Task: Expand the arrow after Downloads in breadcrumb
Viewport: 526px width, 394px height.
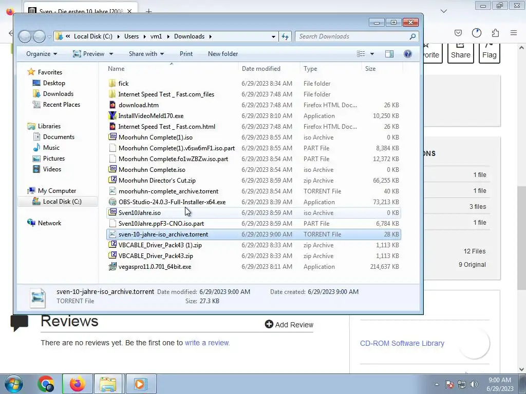Action: pyautogui.click(x=210, y=36)
